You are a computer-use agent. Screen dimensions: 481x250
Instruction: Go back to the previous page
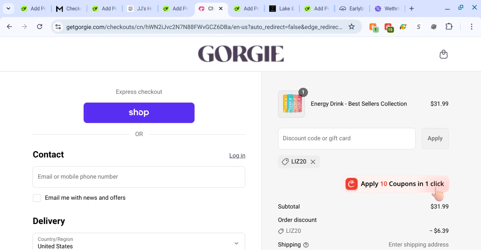click(x=9, y=27)
